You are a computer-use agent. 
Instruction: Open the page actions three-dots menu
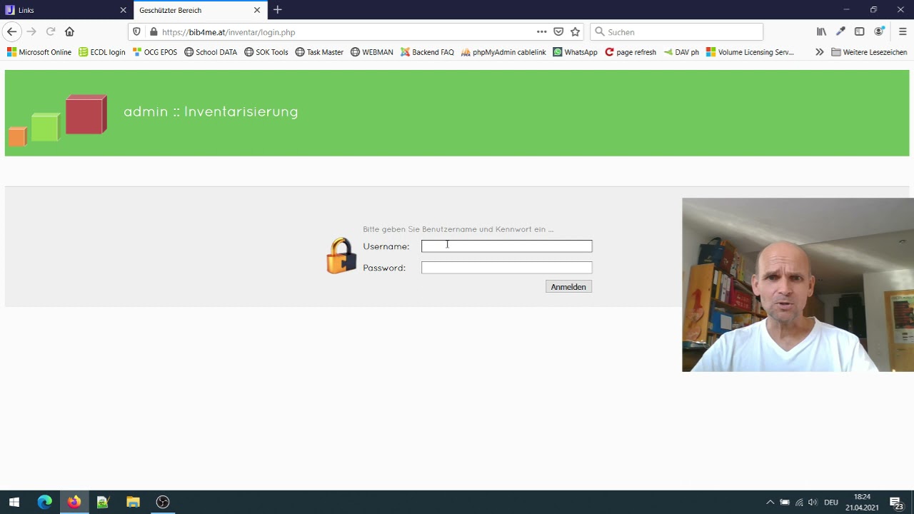541,31
